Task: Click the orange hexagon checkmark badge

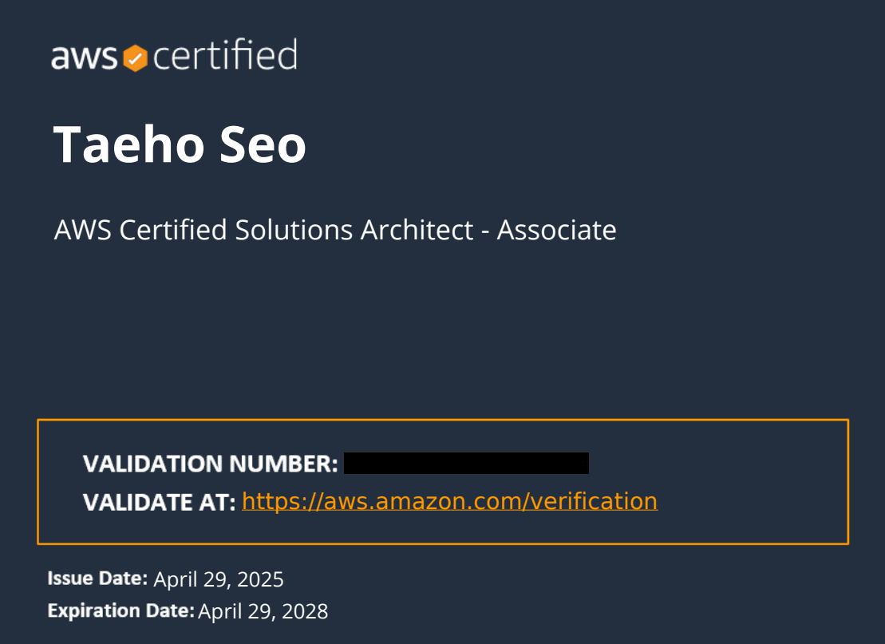Action: (x=136, y=58)
